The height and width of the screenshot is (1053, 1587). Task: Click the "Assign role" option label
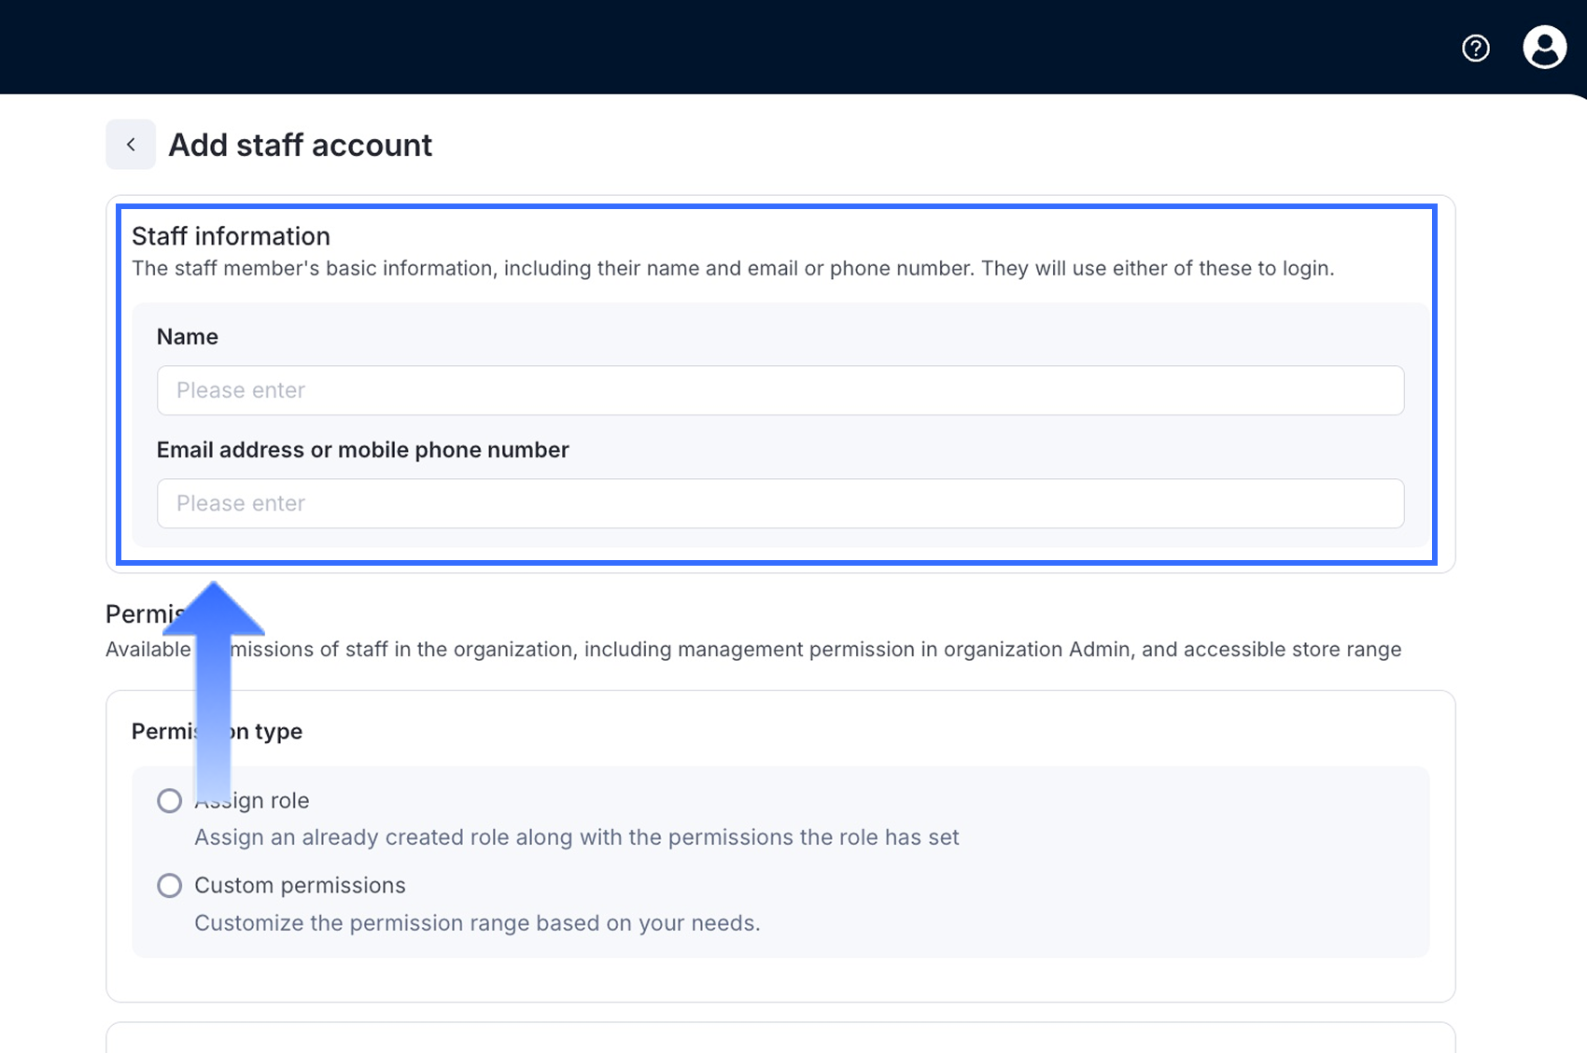coord(271,801)
